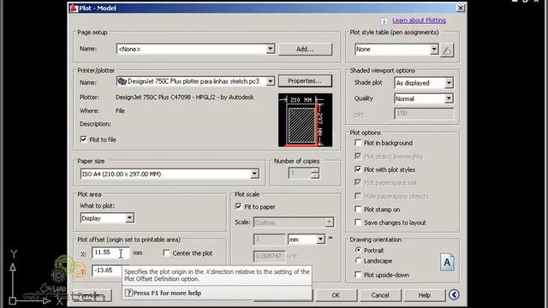
Task: Close the Plot - Model dialog
Action: (461, 8)
